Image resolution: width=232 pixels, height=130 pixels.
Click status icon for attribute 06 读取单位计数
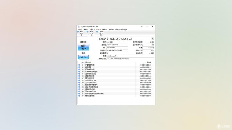point(79,76)
